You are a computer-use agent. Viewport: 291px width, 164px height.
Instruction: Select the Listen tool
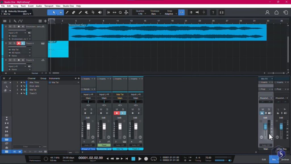pyautogui.click(x=100, y=13)
